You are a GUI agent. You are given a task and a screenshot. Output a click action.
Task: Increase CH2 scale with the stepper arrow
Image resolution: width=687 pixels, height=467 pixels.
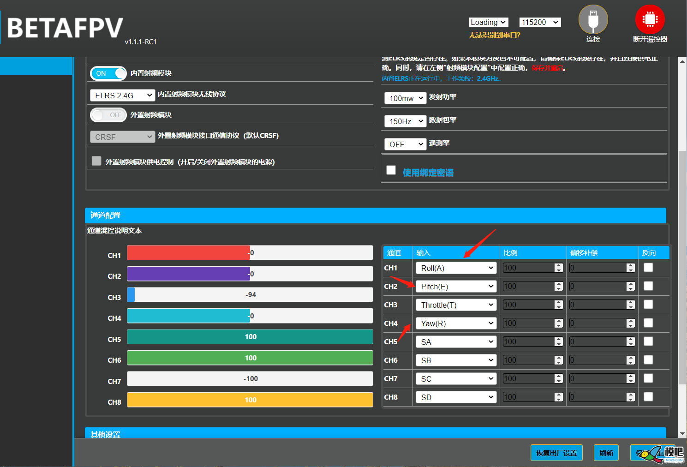(x=559, y=284)
